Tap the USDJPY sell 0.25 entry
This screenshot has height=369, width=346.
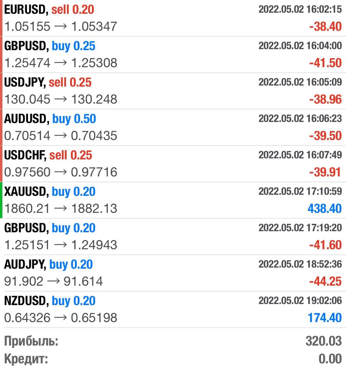coord(173,91)
